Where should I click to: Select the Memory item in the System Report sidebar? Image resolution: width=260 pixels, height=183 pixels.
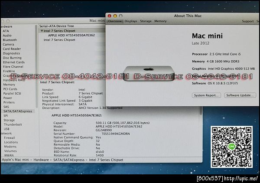point(9,85)
